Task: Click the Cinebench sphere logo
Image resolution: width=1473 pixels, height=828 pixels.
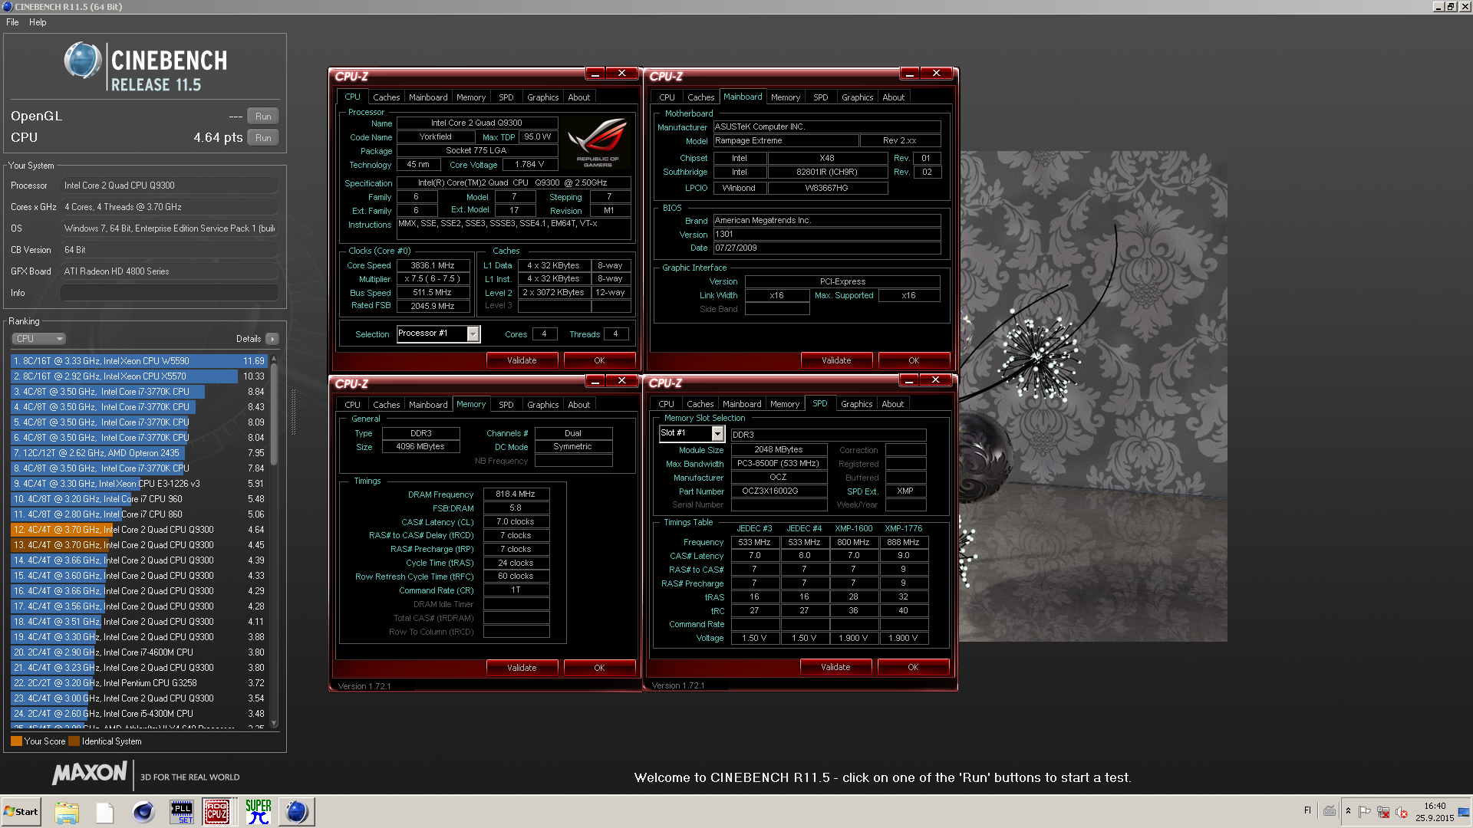Action: 82,61
